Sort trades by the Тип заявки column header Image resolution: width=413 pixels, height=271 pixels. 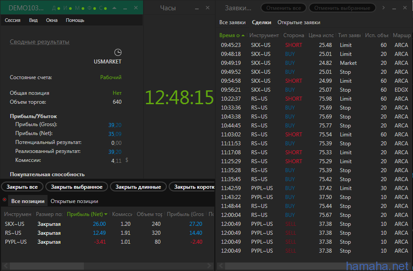(x=349, y=35)
